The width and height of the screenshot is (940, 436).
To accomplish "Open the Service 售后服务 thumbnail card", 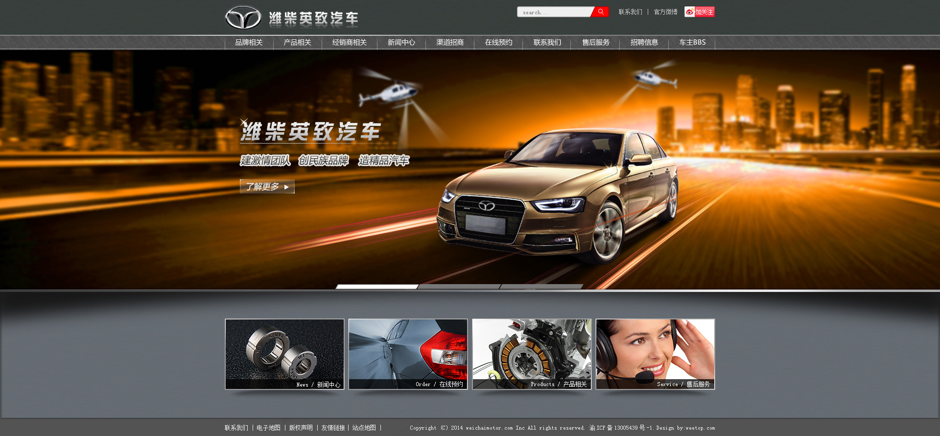I will pyautogui.click(x=655, y=354).
